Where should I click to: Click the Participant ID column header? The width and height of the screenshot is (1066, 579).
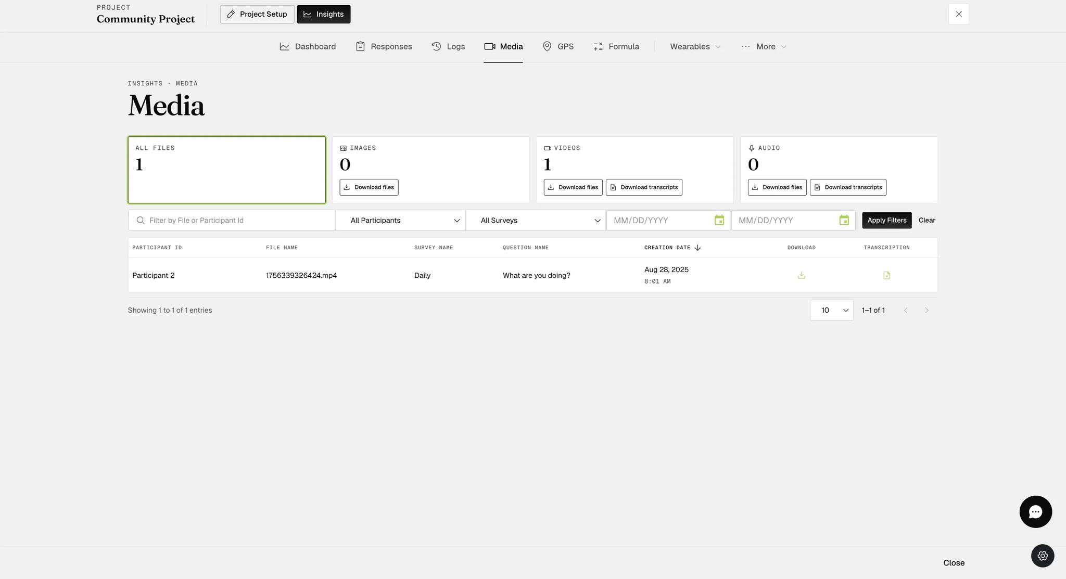(x=157, y=248)
